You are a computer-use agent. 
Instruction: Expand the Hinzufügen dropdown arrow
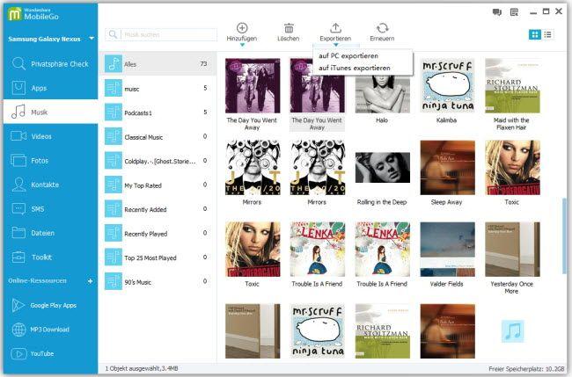tap(242, 45)
